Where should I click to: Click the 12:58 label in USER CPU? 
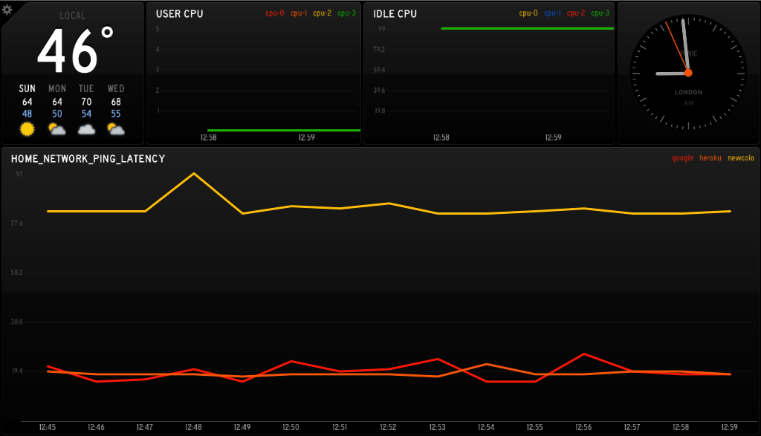[209, 137]
